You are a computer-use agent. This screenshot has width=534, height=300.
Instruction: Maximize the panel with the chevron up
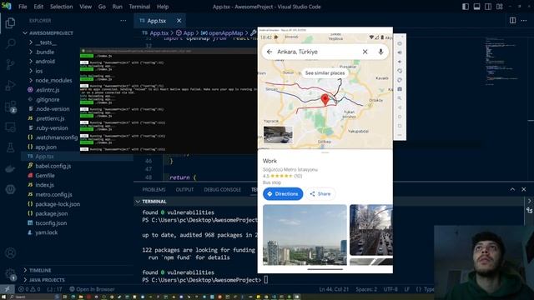512,189
